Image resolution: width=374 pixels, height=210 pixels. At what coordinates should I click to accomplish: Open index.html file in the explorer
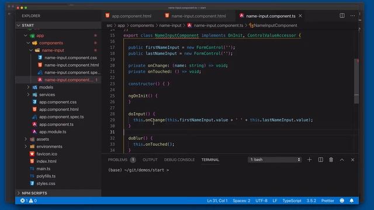46,161
